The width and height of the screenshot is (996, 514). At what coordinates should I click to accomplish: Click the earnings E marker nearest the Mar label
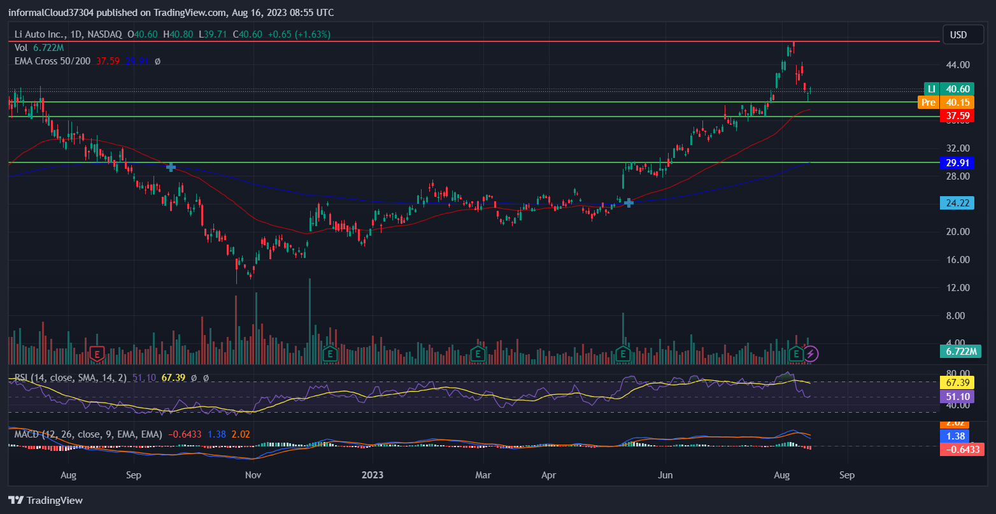(476, 353)
